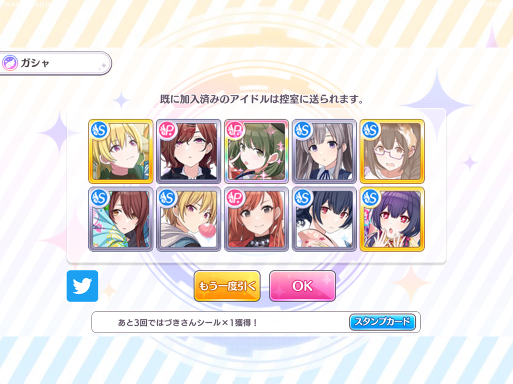Viewport: 513px width, 384px height.
Task: Click the pink P badge on green-haired card
Action: pyautogui.click(x=235, y=130)
